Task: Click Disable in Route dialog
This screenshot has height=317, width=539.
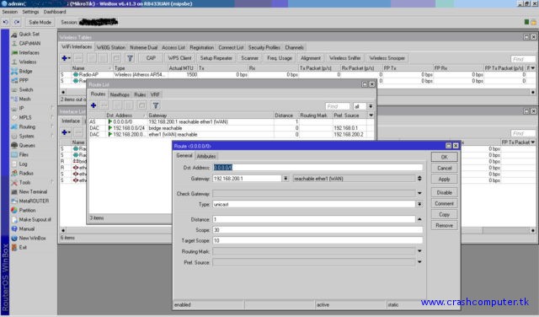Action: (444, 193)
